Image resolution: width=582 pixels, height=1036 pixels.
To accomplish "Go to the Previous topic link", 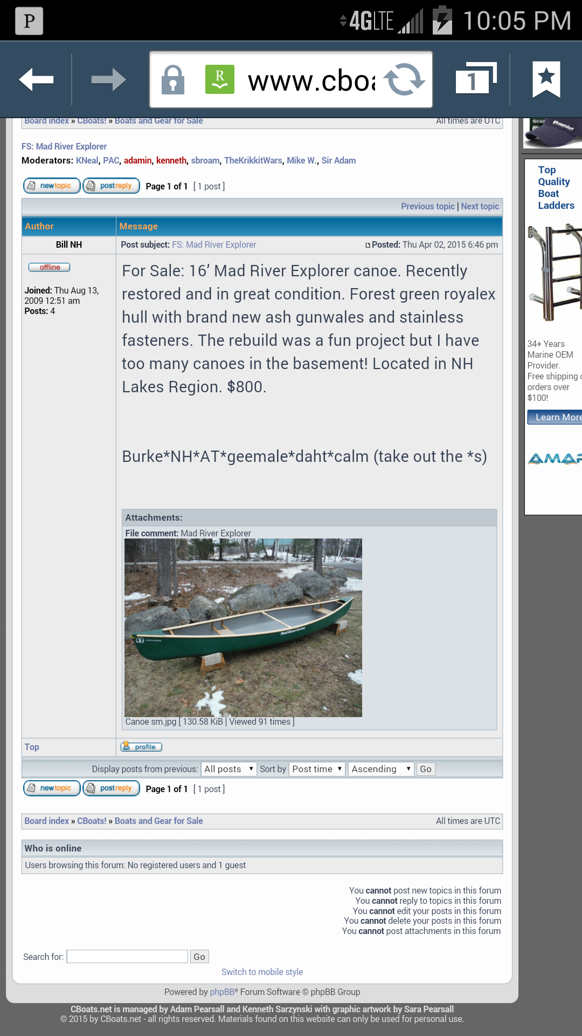I will coord(427,206).
